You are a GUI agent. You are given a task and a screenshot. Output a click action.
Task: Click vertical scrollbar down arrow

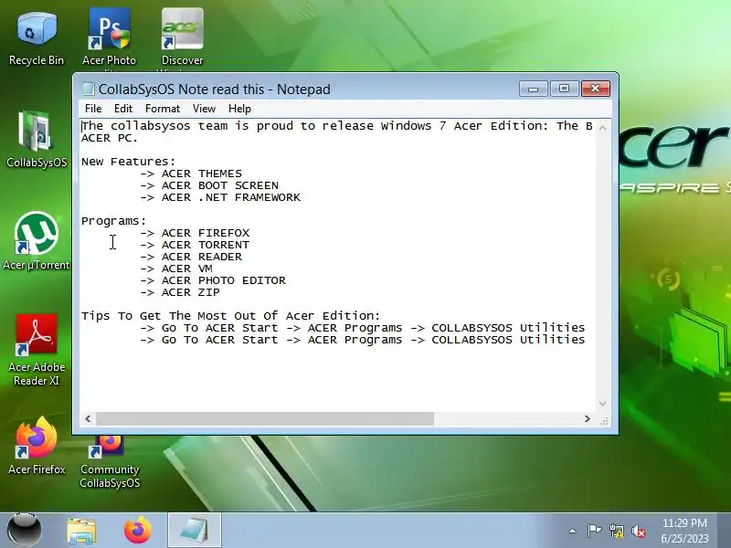pyautogui.click(x=602, y=404)
